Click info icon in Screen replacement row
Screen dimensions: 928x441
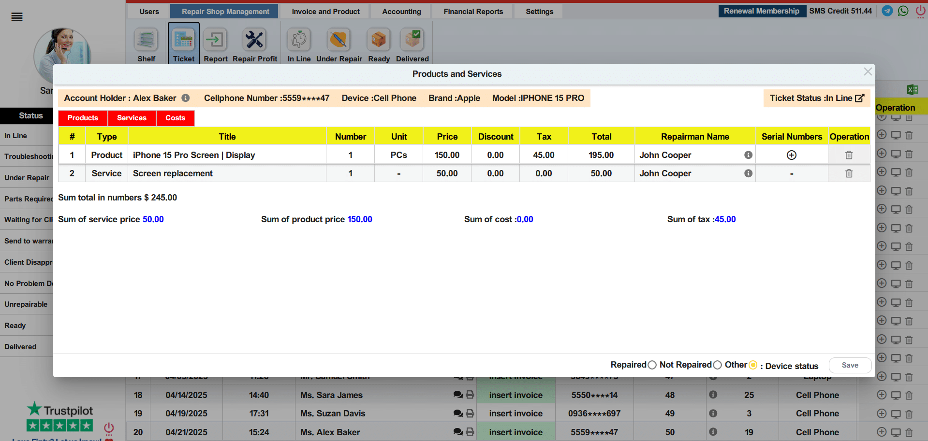[x=748, y=173]
